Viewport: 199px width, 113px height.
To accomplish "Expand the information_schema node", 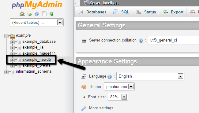I will (6, 72).
